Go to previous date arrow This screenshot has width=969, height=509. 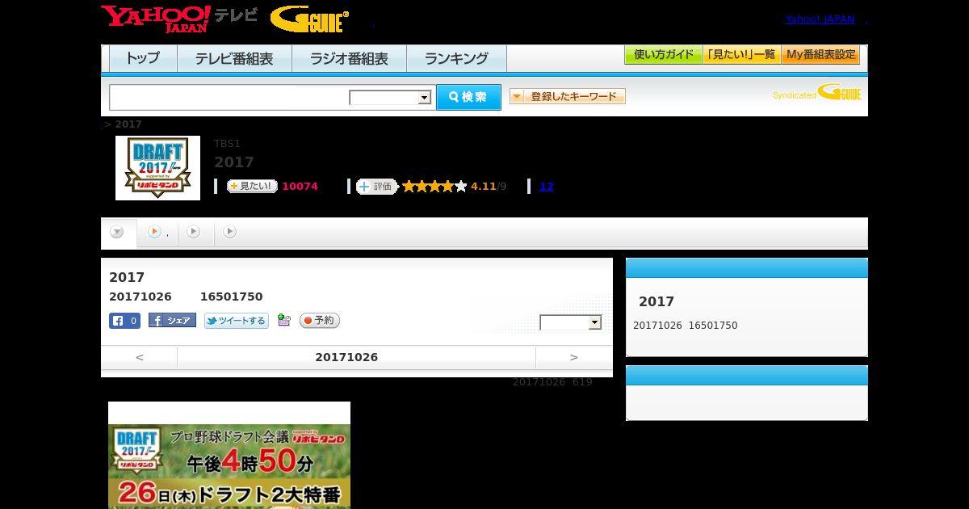click(140, 357)
